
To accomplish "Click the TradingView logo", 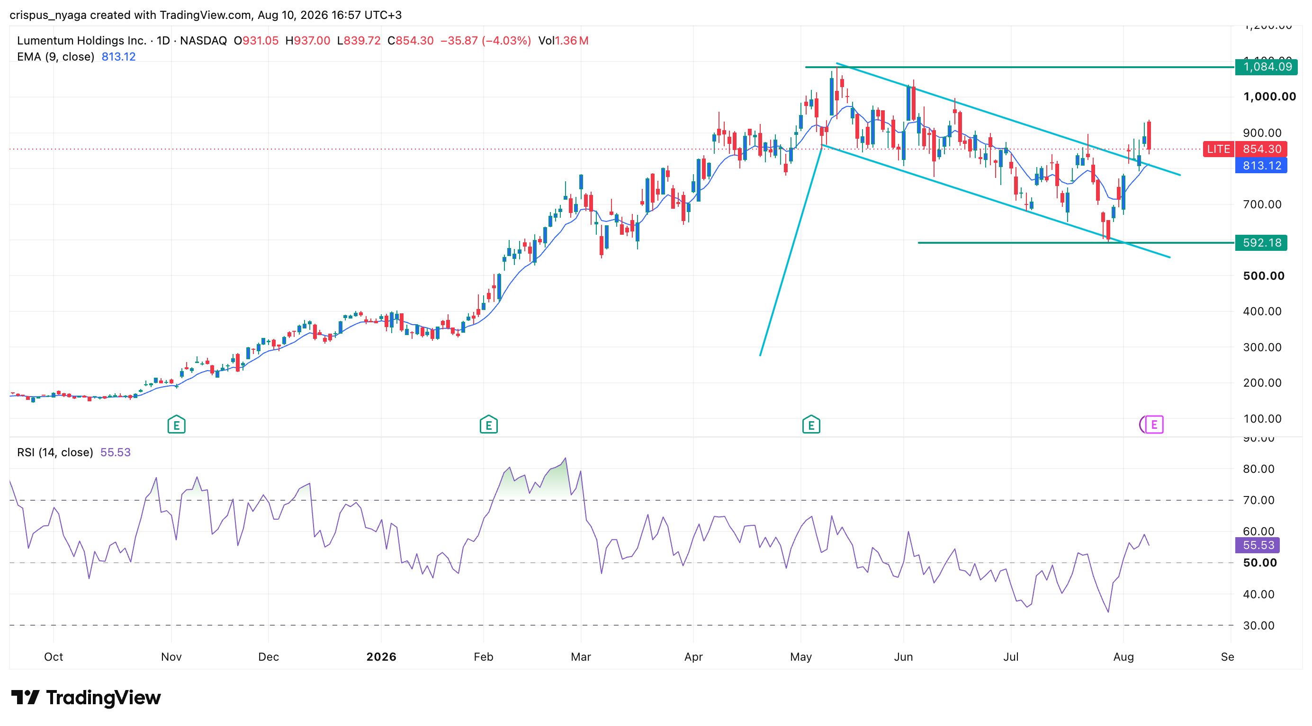I will 86,698.
